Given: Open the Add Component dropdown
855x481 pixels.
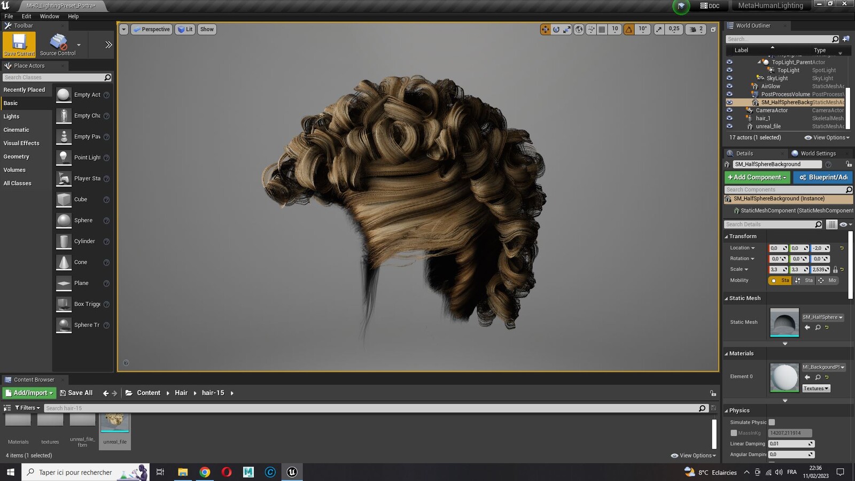Looking at the screenshot, I should click(x=757, y=177).
